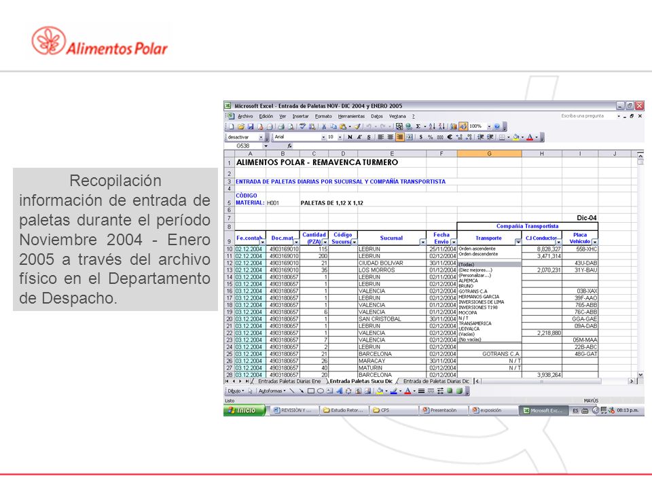The width and height of the screenshot is (652, 489).
Task: Switch to Entradas Paletas Diarias Ene sheet
Action: (289, 381)
